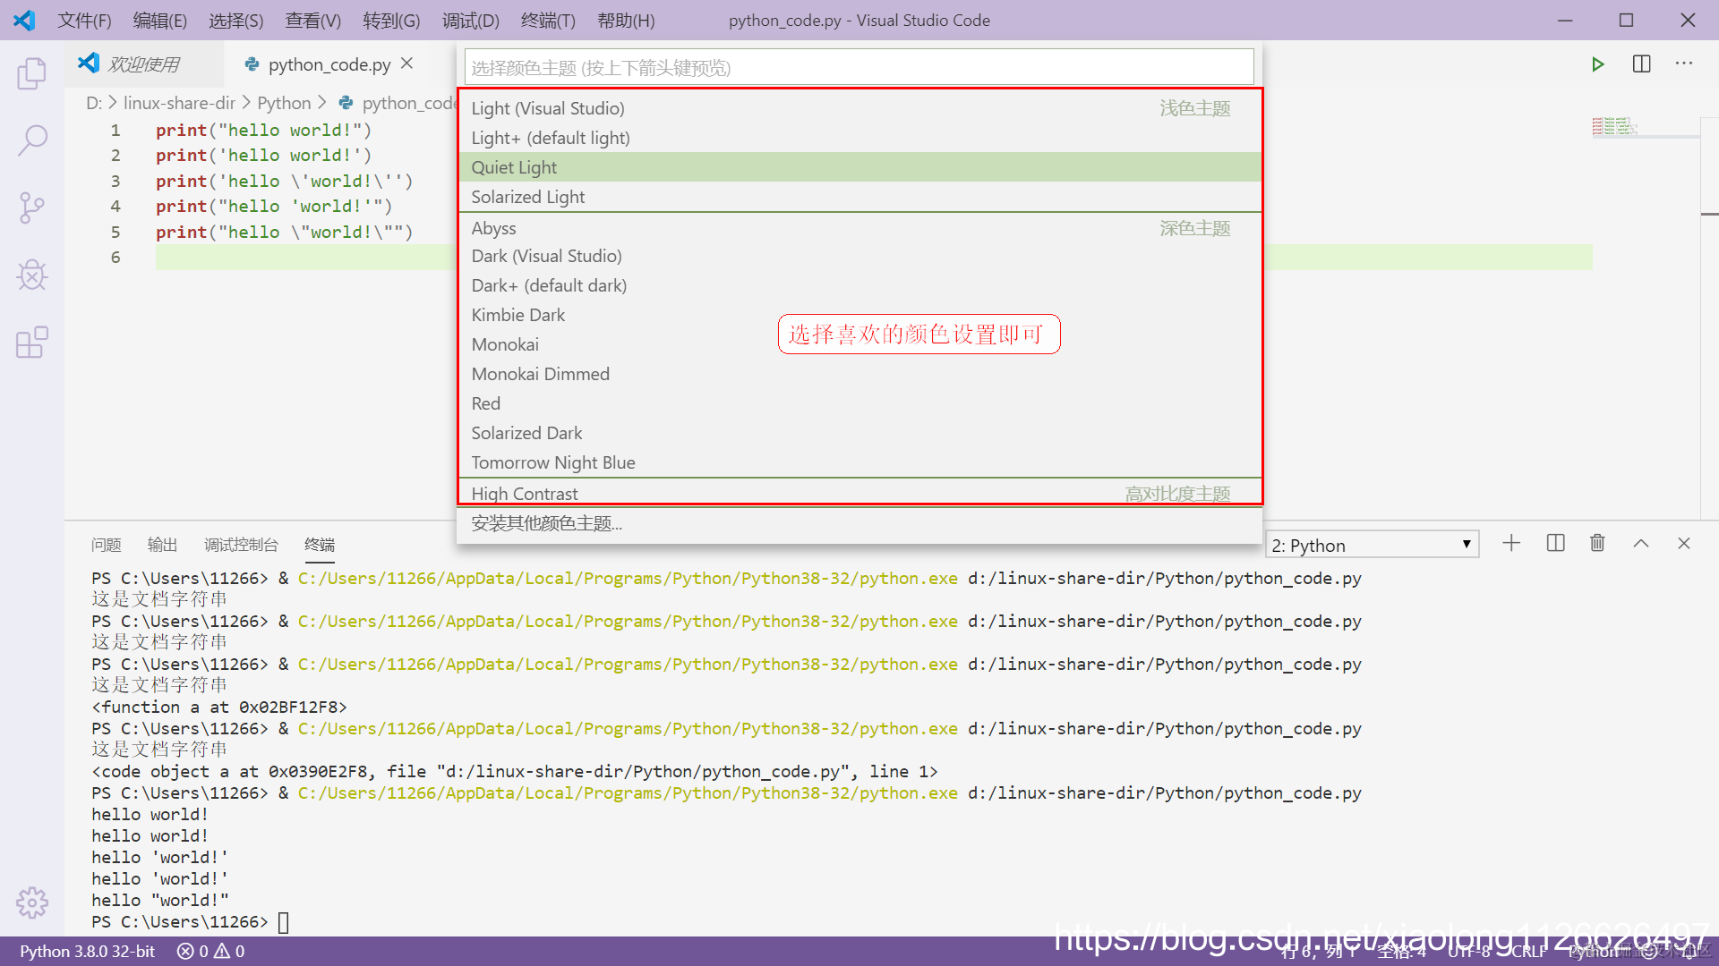Screen dimensions: 1719x966
Task: Switch to the 问题 panel tab
Action: pyautogui.click(x=106, y=544)
